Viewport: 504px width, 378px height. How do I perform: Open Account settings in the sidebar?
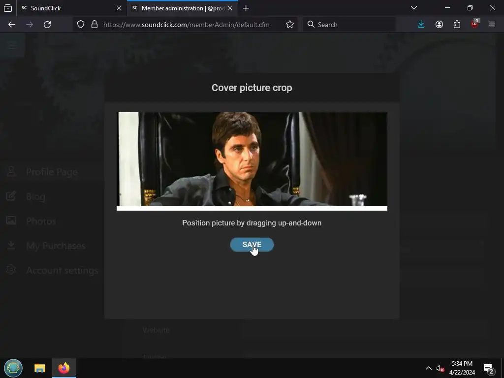point(62,270)
